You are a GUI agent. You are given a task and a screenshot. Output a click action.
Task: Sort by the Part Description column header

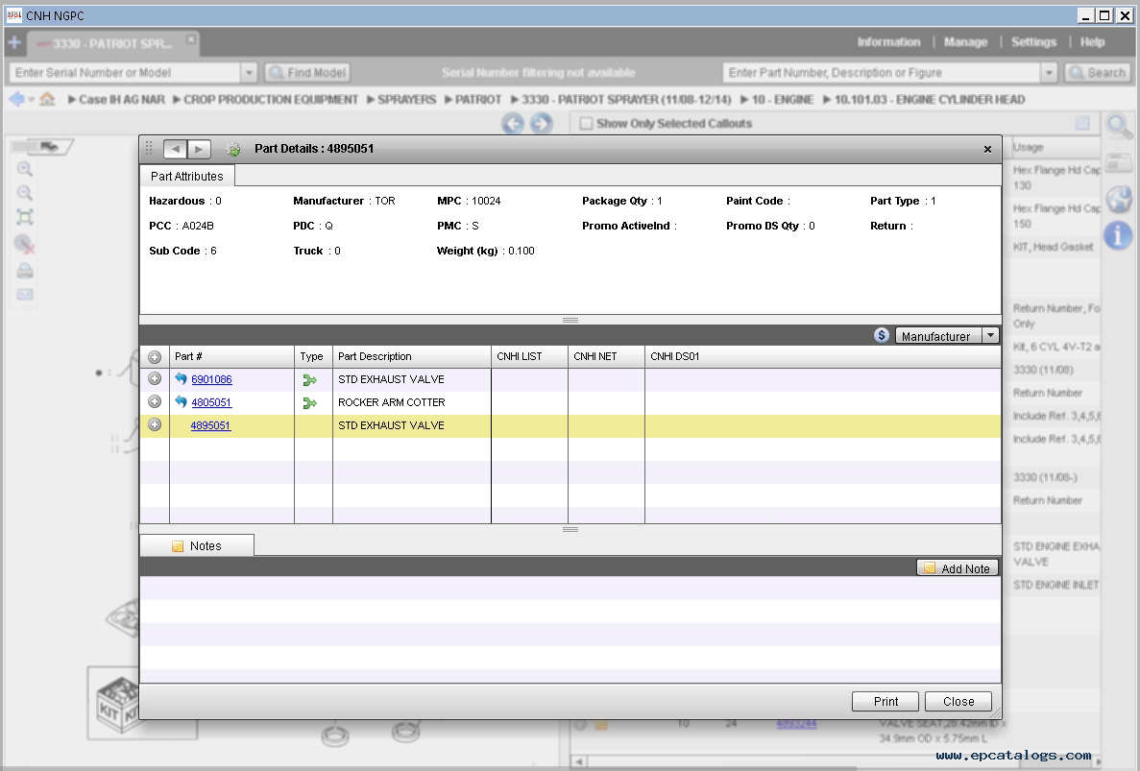click(411, 357)
